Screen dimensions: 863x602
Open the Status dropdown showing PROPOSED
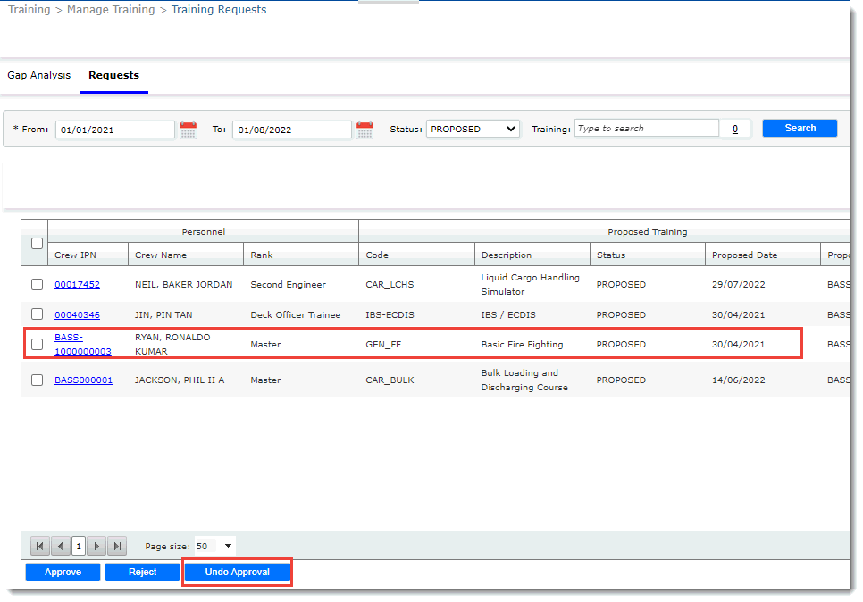tap(473, 129)
